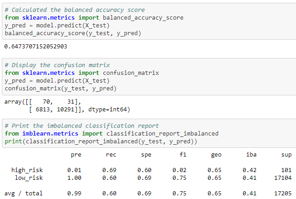Click the classification report code cell
This screenshot has width=296, height=199.
[x=149, y=133]
